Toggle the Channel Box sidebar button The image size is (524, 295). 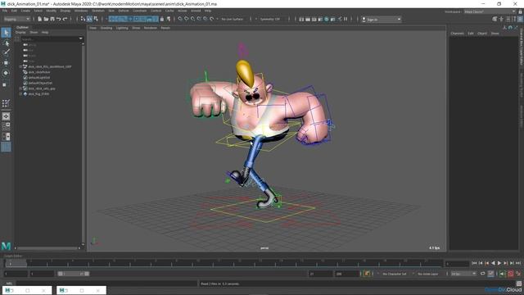tap(520, 20)
